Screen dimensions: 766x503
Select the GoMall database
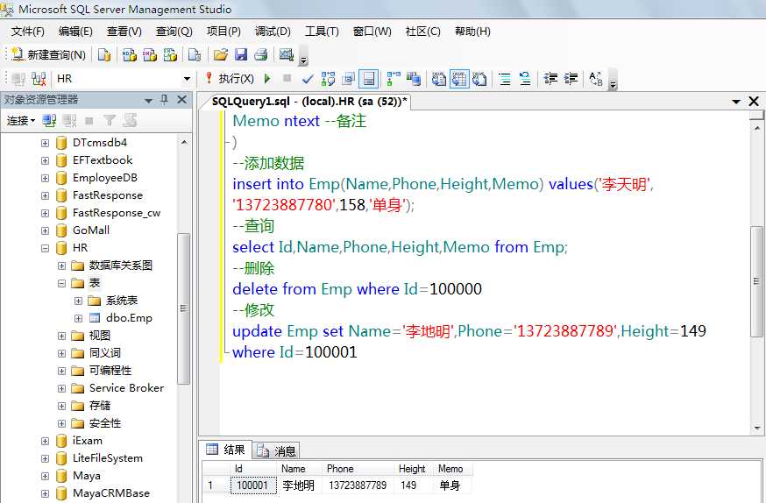[x=91, y=230]
